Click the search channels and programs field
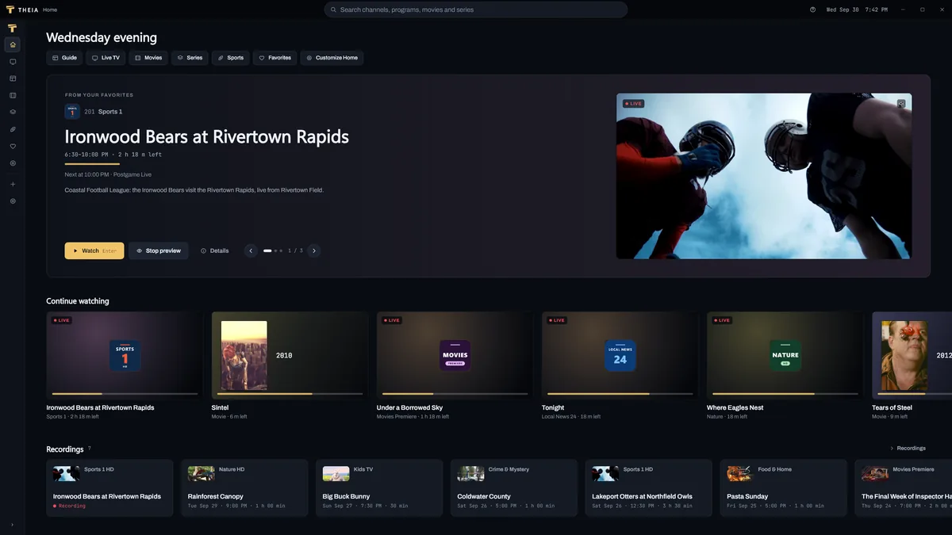This screenshot has width=952, height=535. (x=476, y=10)
